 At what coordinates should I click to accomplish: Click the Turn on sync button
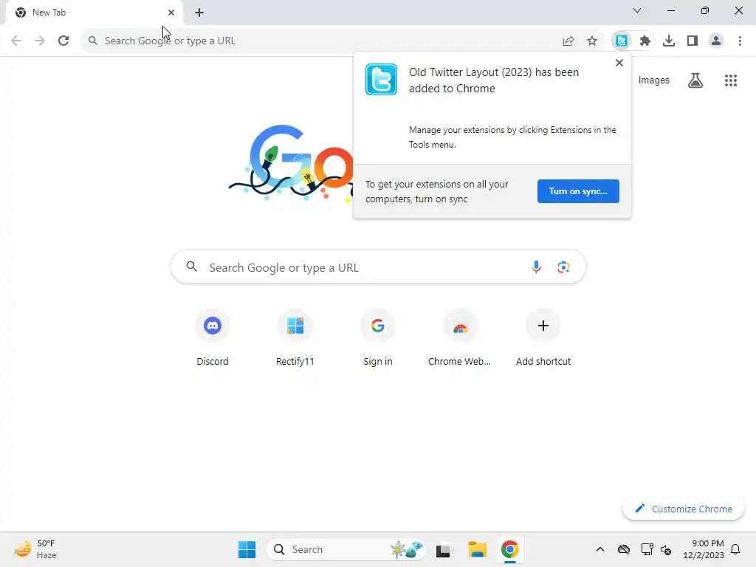pos(578,191)
